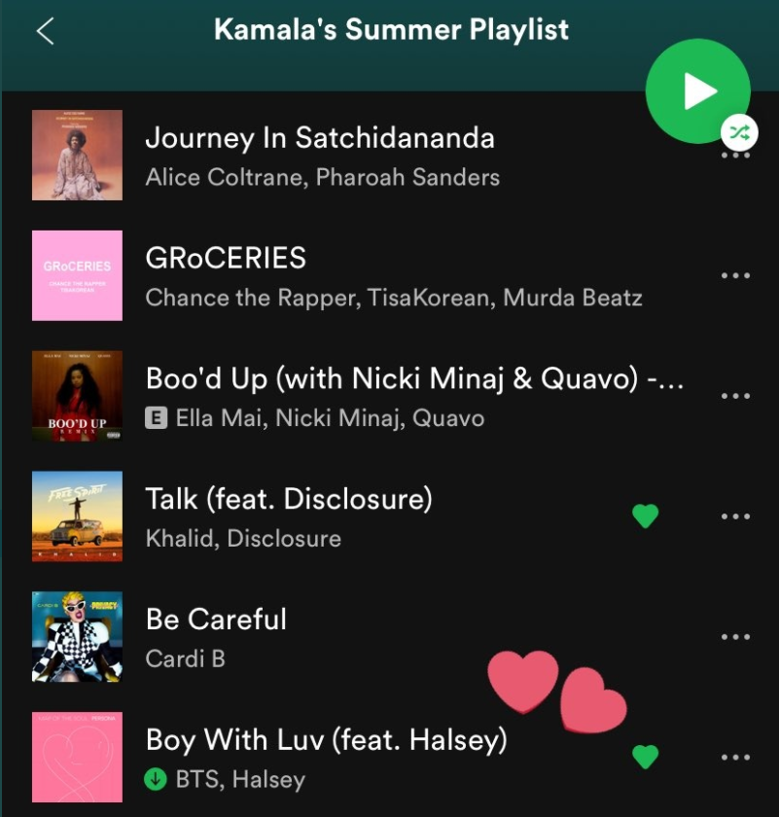Play Journey In Satchidananda track
The width and height of the screenshot is (779, 817).
pyautogui.click(x=320, y=138)
